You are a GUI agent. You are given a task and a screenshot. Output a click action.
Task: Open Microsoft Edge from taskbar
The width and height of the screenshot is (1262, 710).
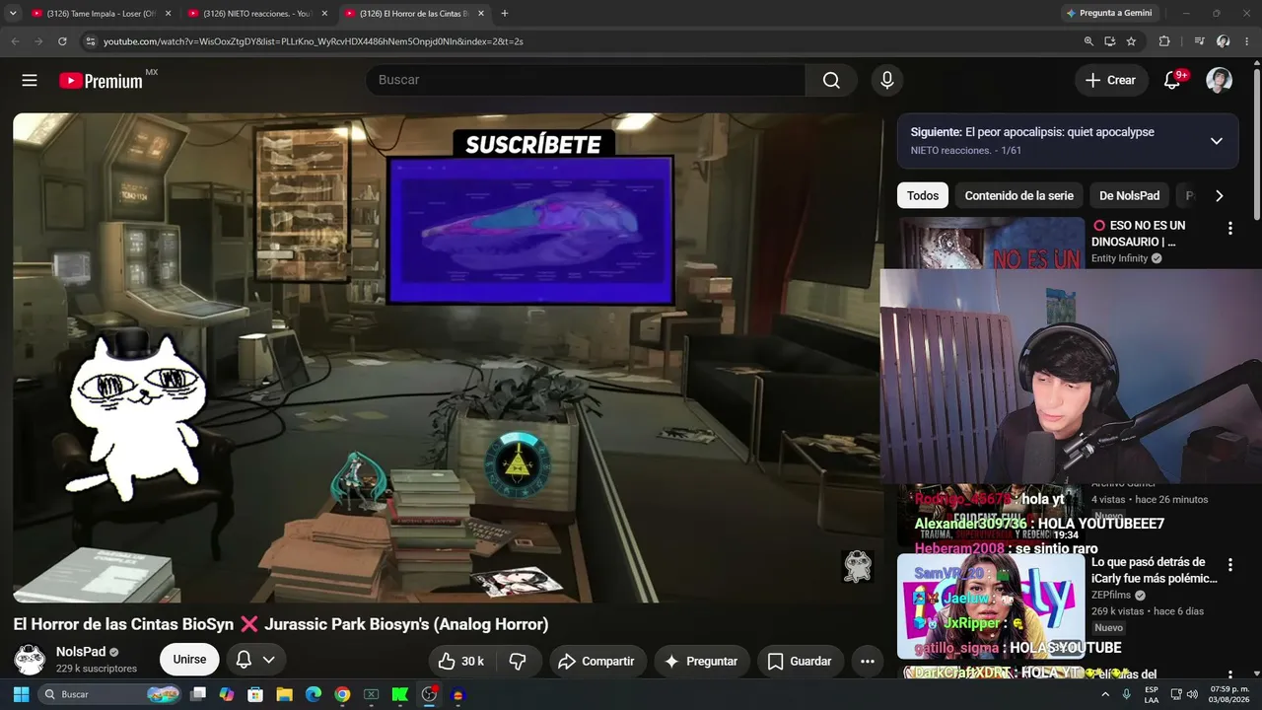313,694
